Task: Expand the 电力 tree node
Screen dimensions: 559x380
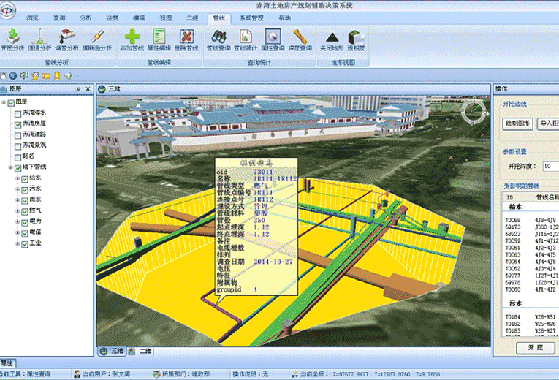Action: [x=16, y=221]
